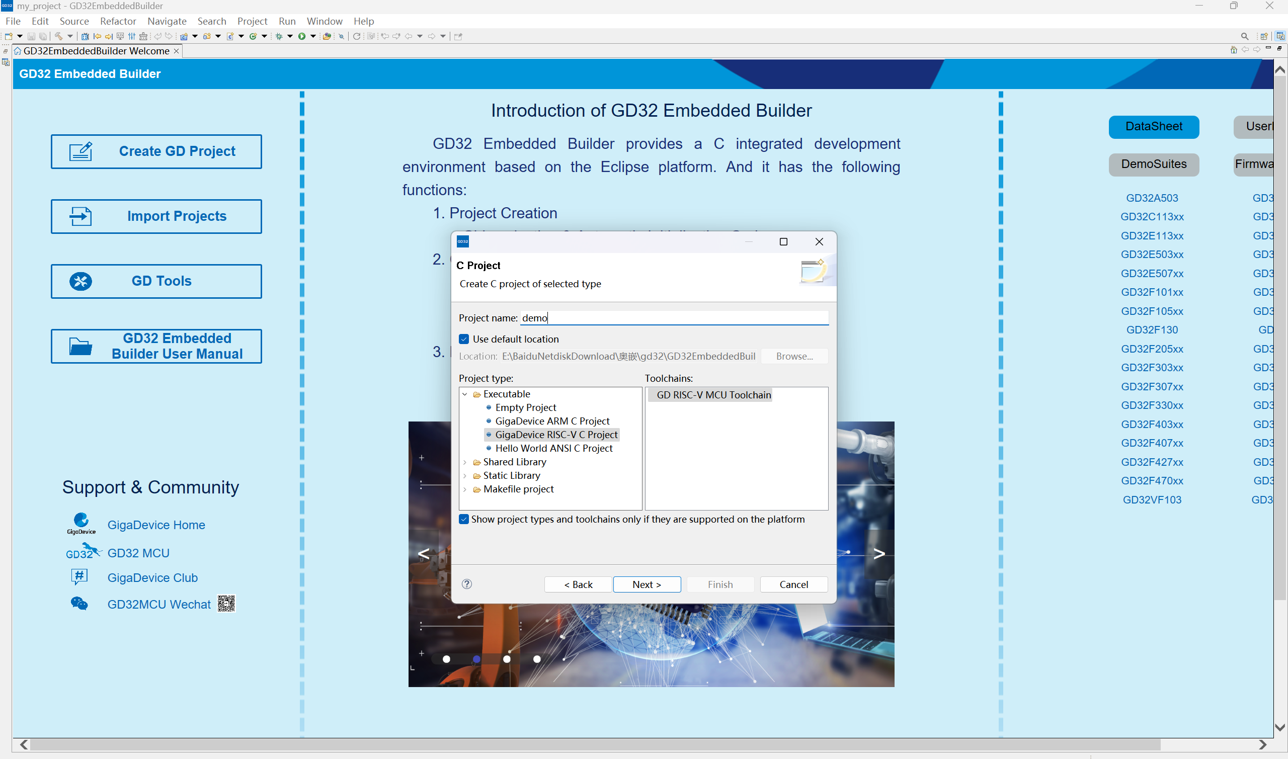Click the Next button in dialog
This screenshot has height=759, width=1288.
(647, 584)
